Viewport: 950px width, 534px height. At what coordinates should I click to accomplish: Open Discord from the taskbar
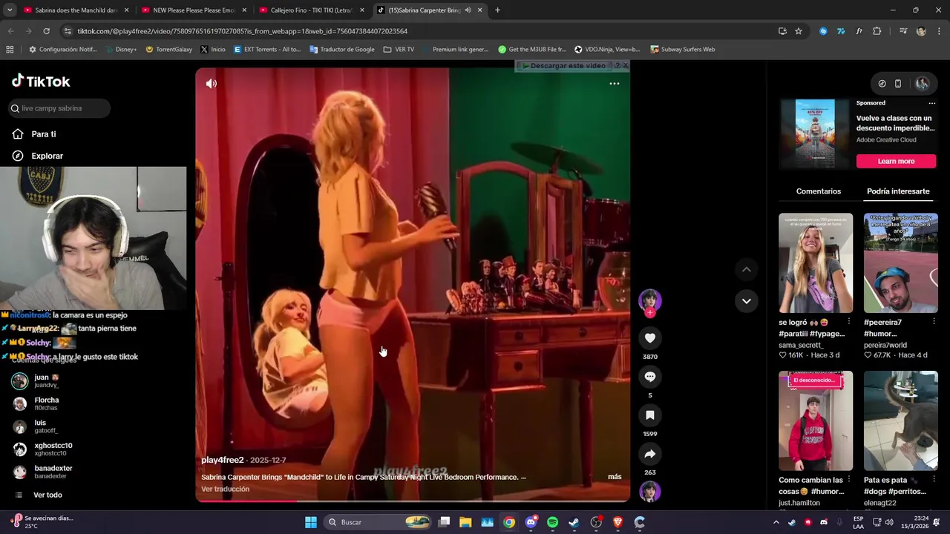(x=531, y=522)
